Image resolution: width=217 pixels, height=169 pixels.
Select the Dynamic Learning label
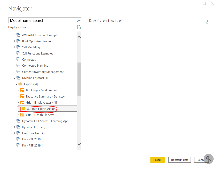pos(34,127)
